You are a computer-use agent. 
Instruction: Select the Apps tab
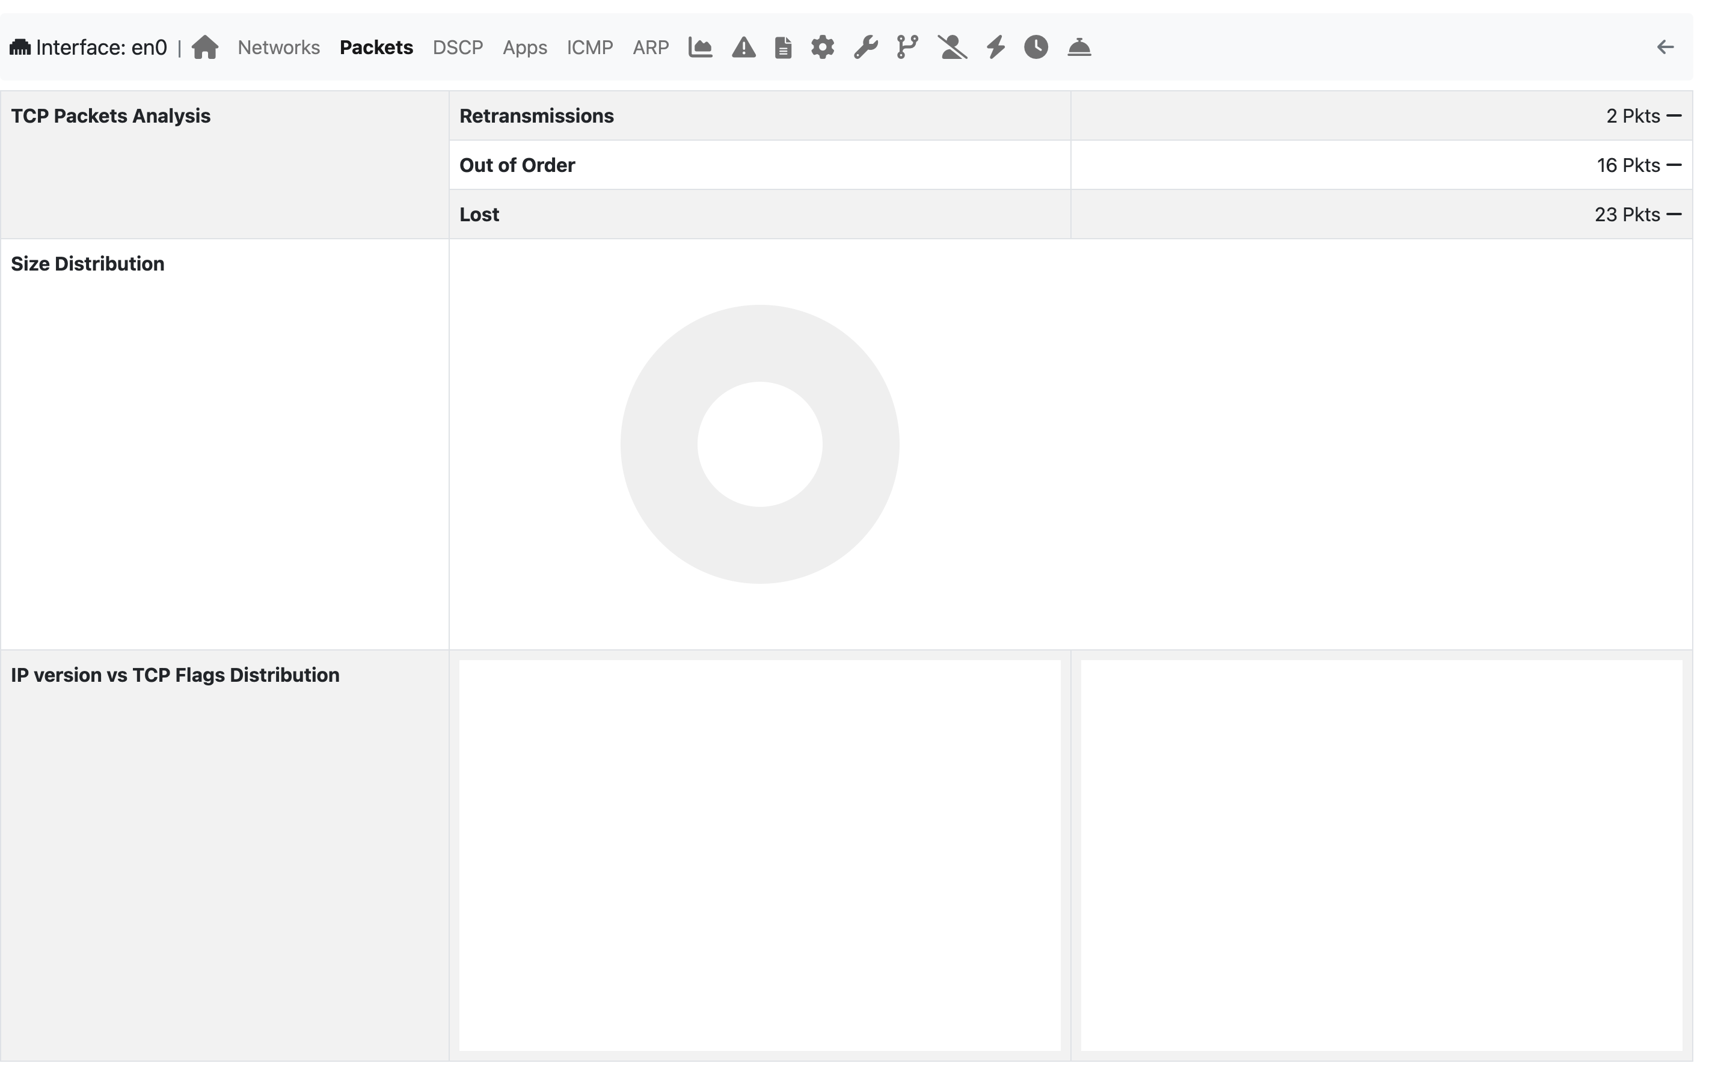tap(525, 47)
